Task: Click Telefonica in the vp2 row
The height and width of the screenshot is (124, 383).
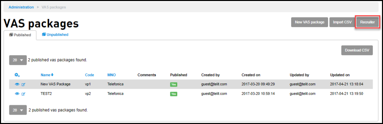Action: (115, 94)
